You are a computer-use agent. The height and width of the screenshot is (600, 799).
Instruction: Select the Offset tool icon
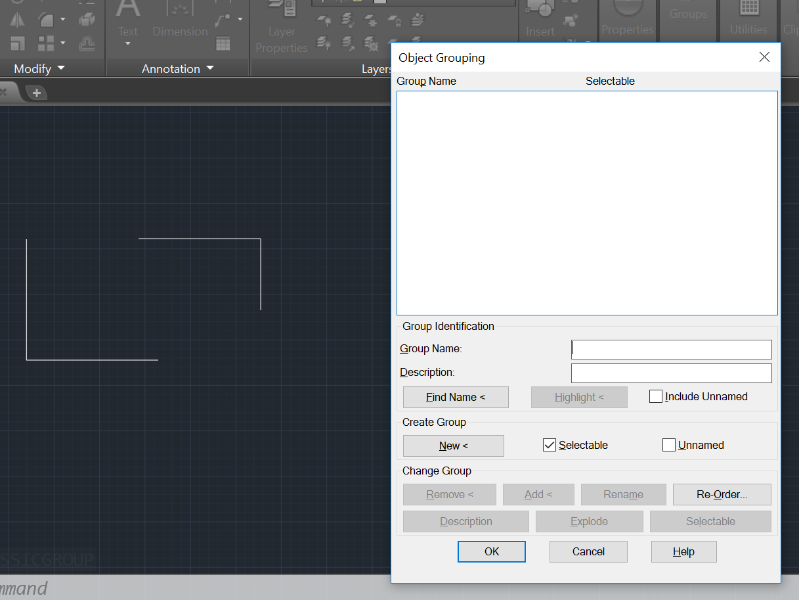coord(86,43)
